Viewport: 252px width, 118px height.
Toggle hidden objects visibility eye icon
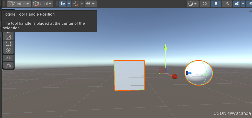tap(249, 4)
